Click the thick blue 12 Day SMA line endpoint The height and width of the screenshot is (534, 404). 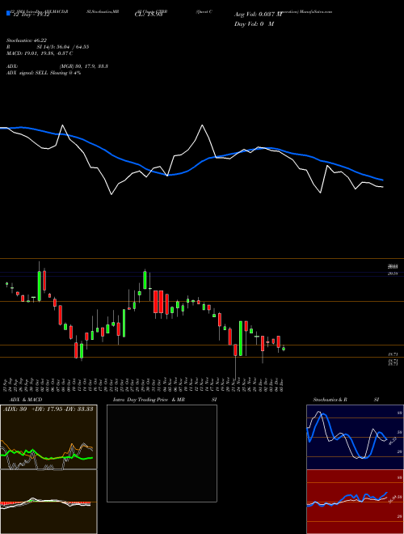(382, 180)
